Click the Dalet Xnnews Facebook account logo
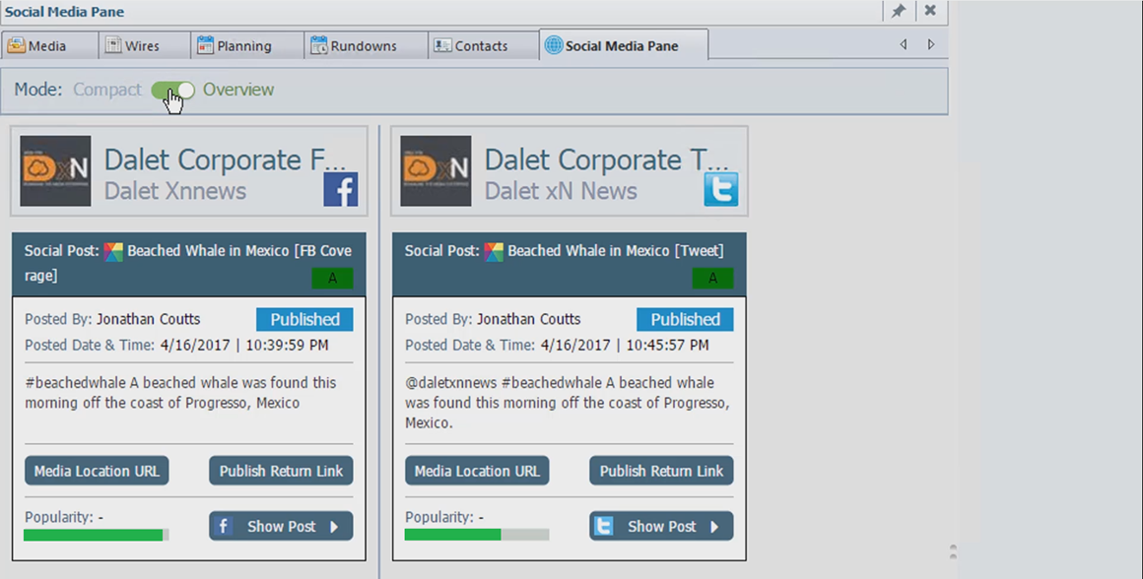1143x579 pixels. coord(55,171)
